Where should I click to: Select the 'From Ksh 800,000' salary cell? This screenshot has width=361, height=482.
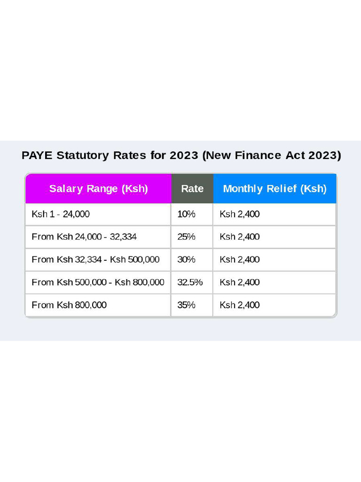coord(69,305)
